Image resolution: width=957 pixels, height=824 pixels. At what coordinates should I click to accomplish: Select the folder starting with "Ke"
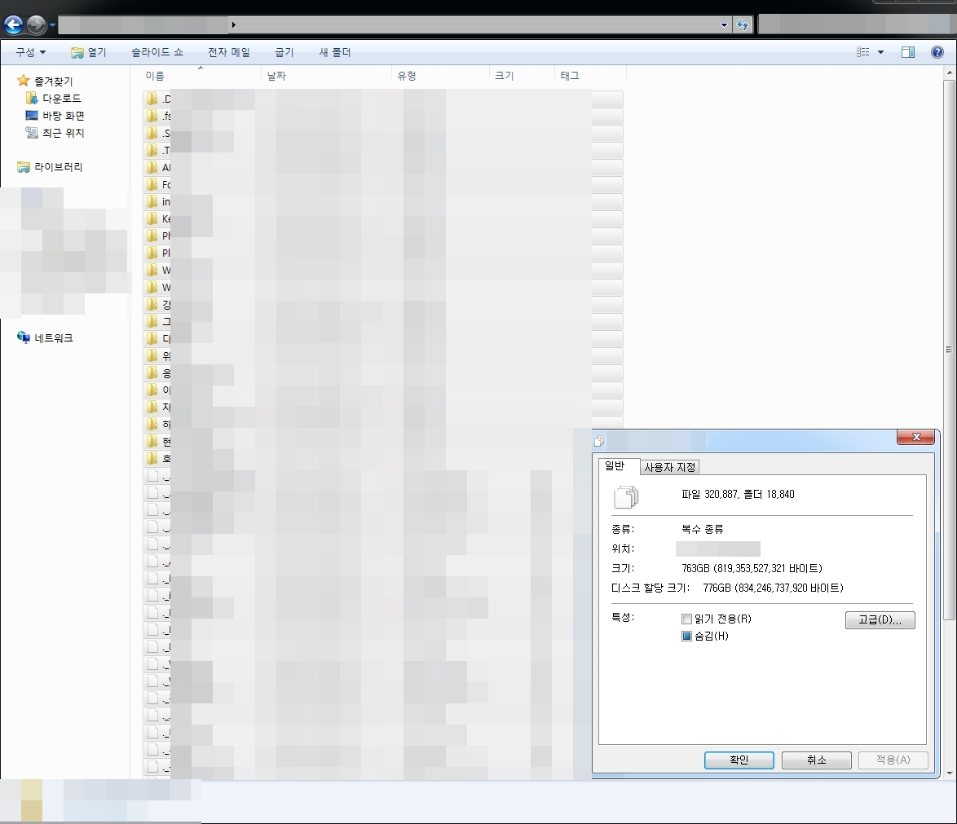(382, 218)
